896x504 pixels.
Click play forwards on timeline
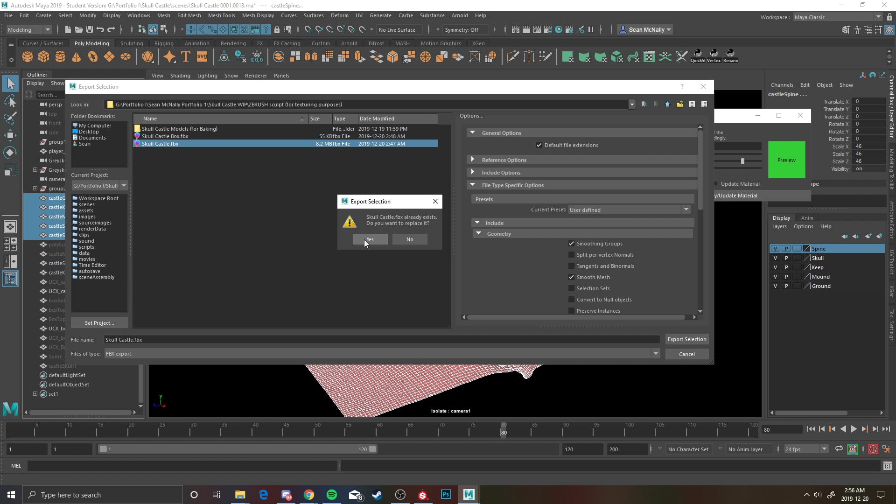854,429
